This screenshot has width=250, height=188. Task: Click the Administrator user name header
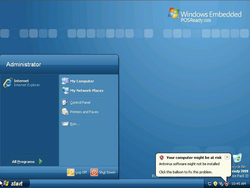(24, 64)
